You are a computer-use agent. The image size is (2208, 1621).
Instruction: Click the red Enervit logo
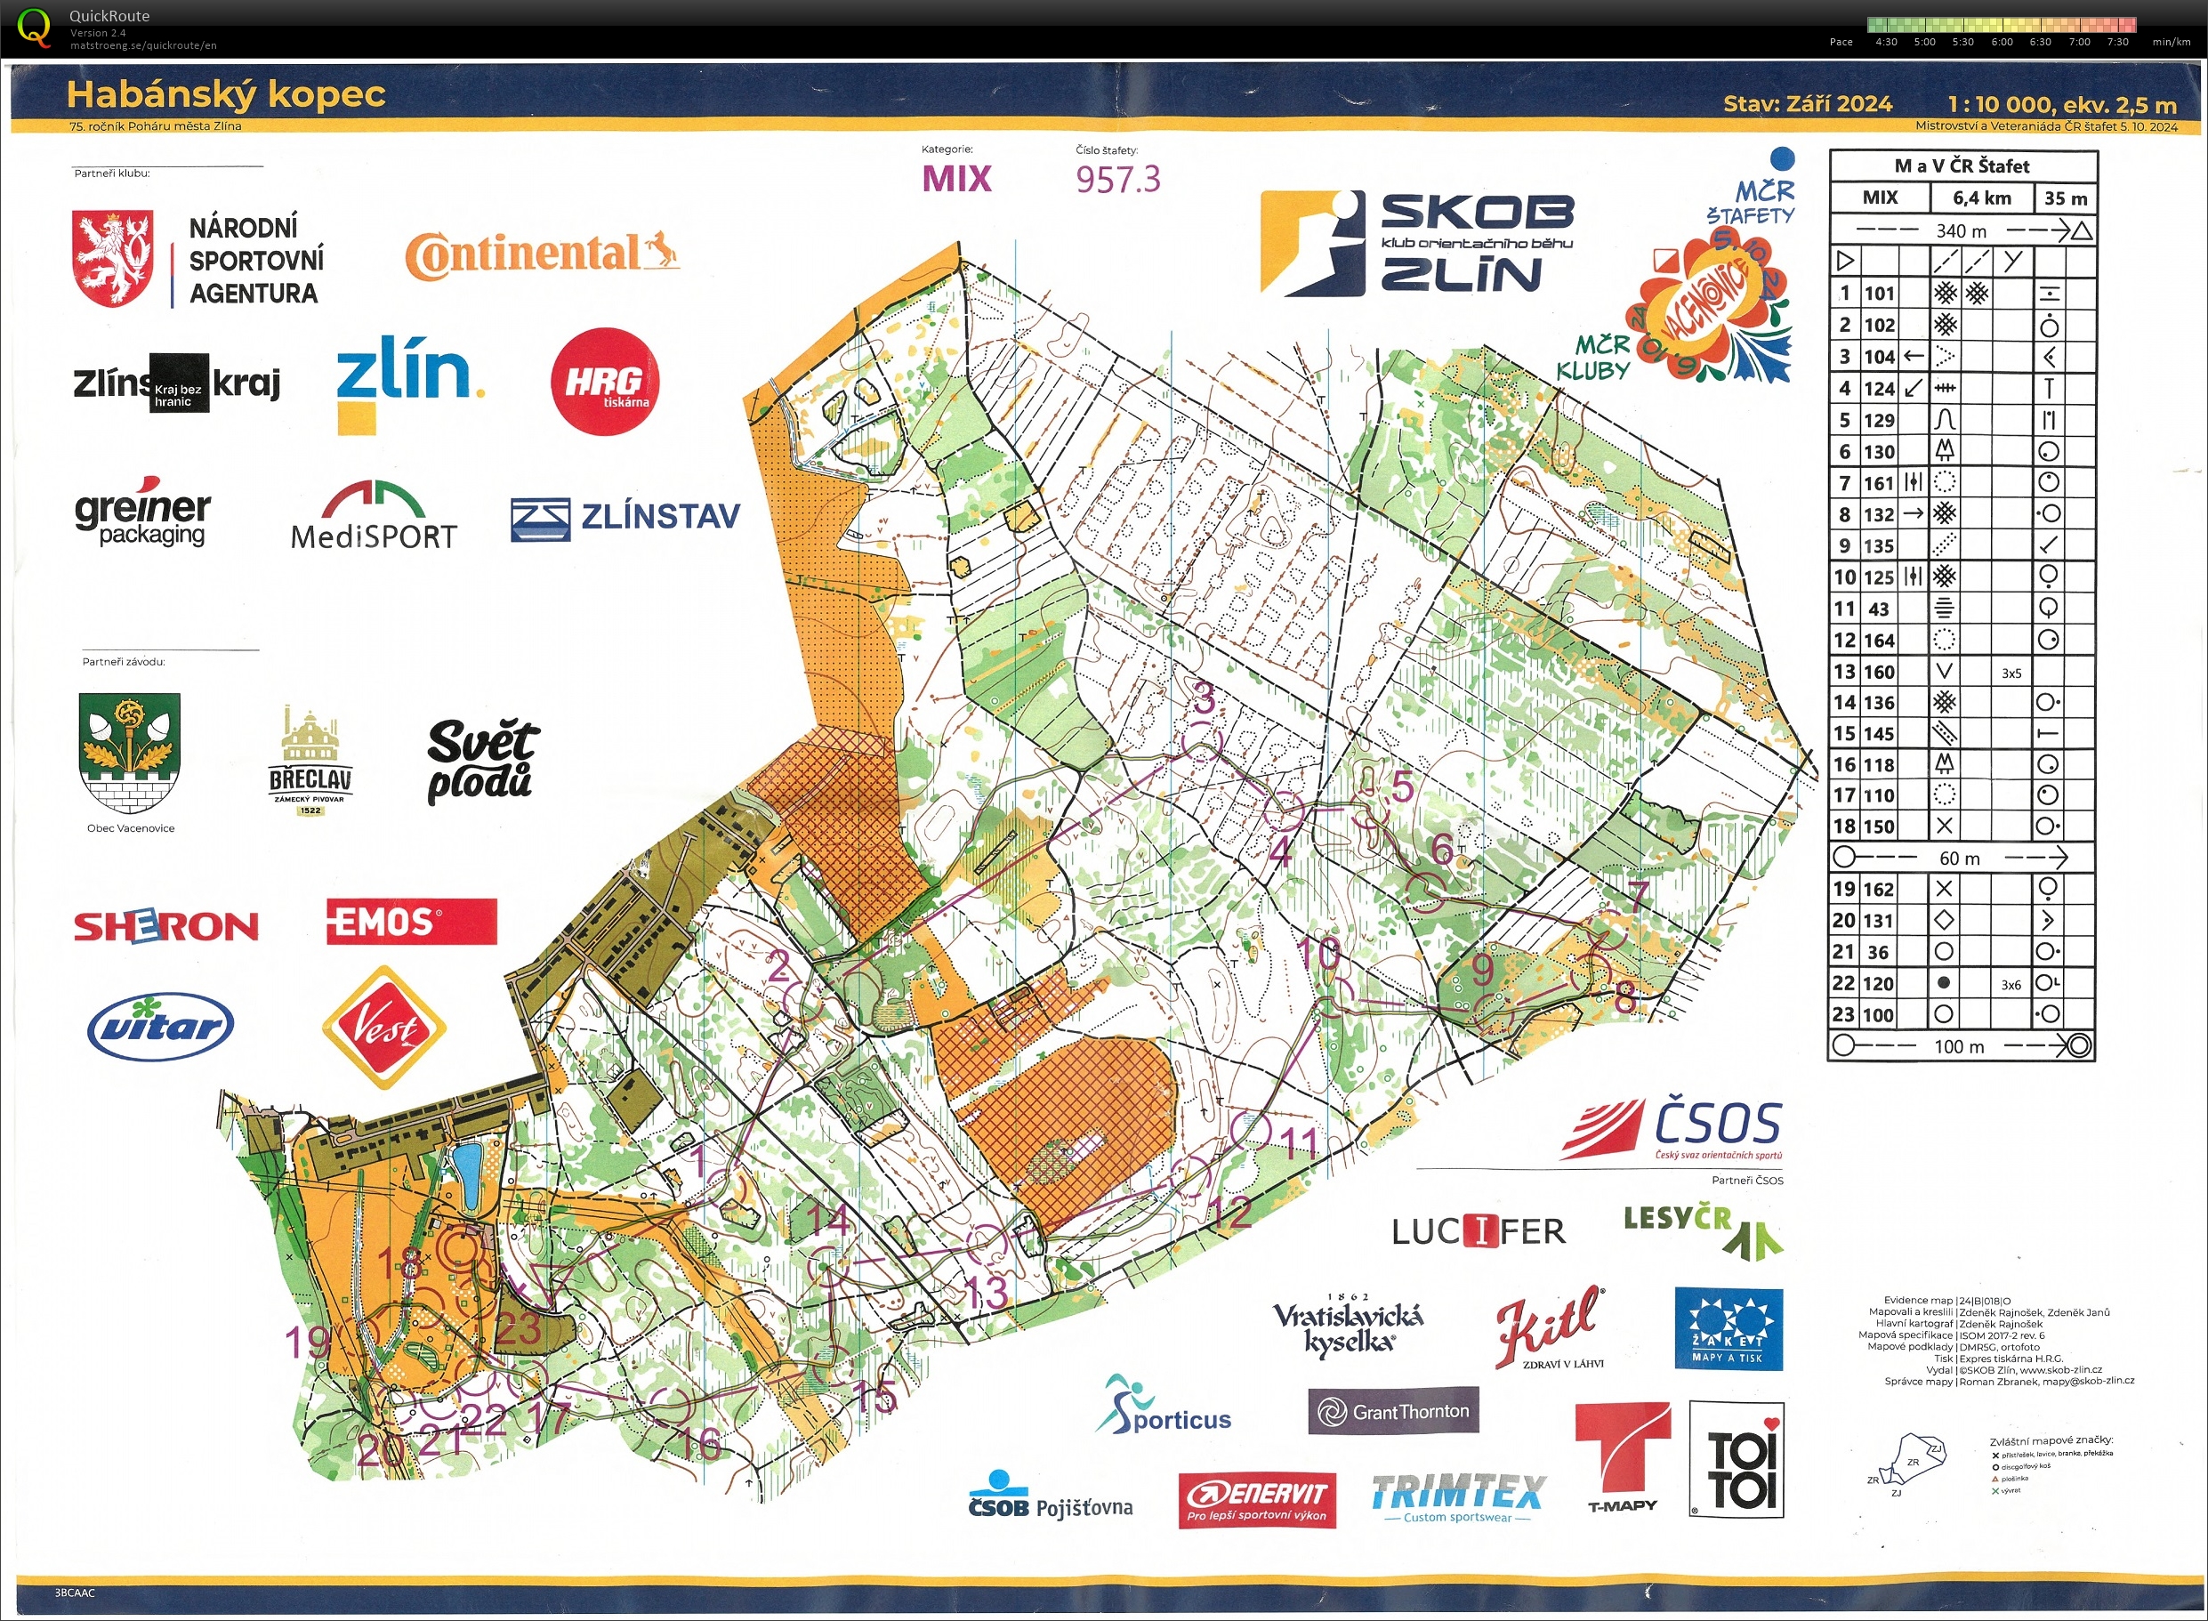click(1256, 1500)
